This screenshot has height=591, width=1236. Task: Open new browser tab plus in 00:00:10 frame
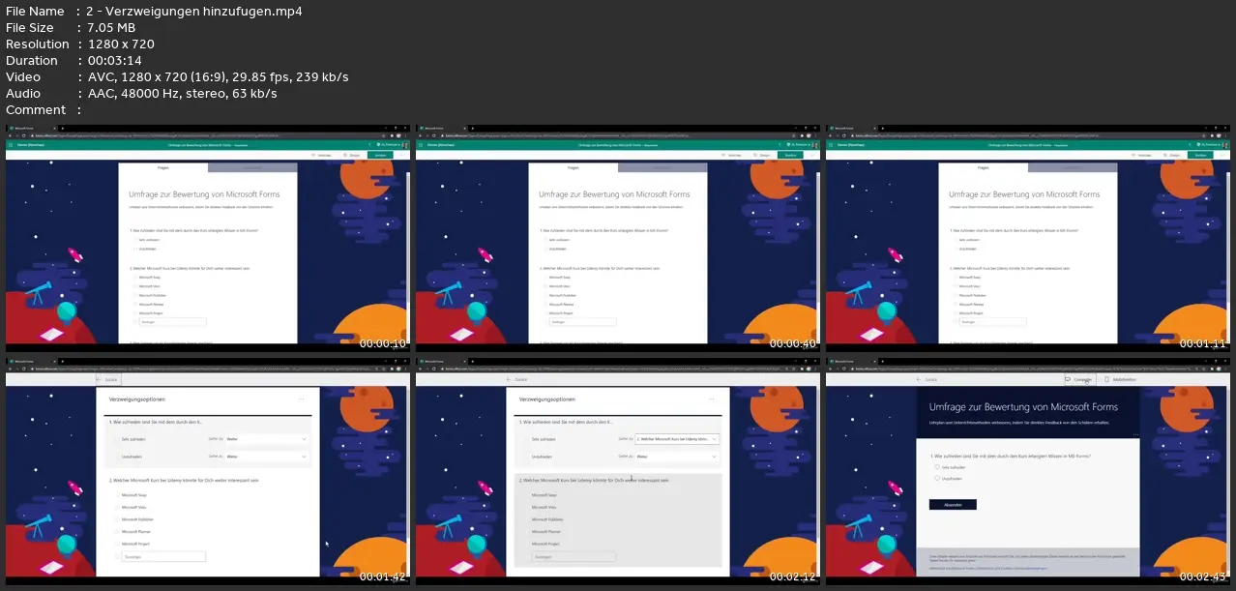pos(63,128)
